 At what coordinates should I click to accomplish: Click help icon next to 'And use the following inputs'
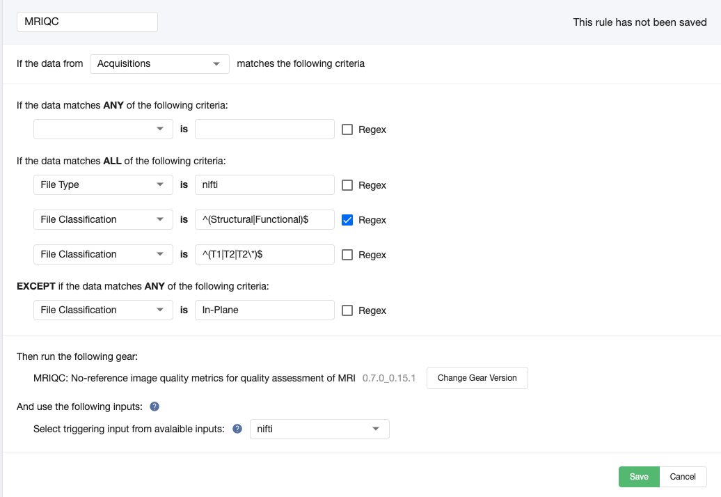[x=154, y=407]
